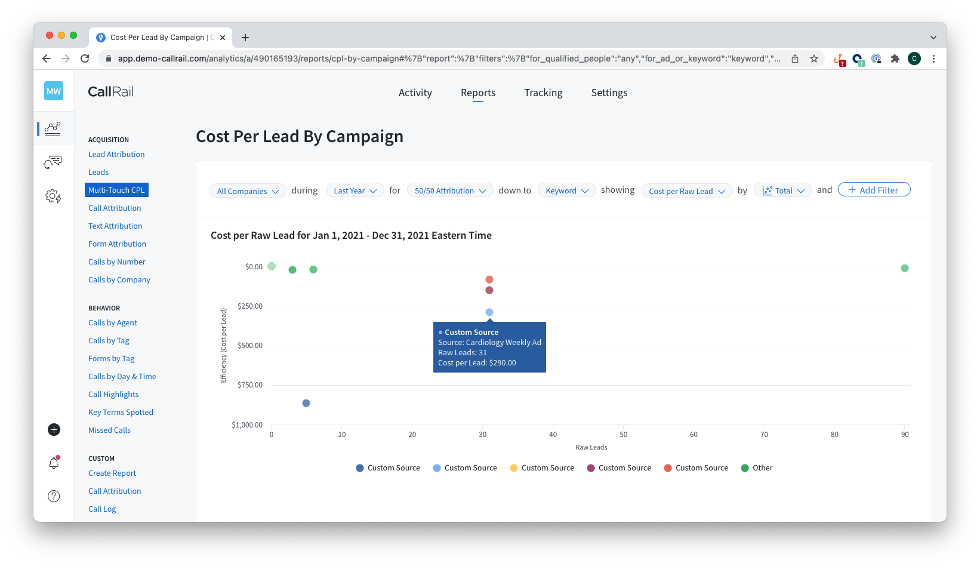Open the Chrome three-dot menu
Viewport: 980px width, 566px height.
tap(933, 59)
